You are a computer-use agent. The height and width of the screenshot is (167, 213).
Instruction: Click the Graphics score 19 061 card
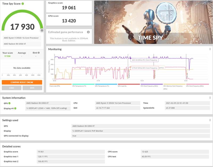69,6
